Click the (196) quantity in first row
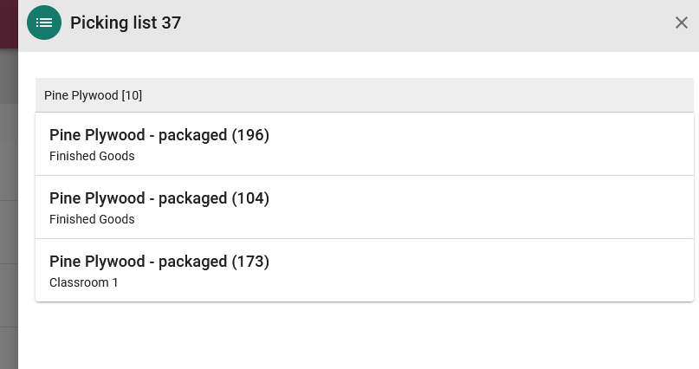The width and height of the screenshot is (699, 369). point(250,135)
